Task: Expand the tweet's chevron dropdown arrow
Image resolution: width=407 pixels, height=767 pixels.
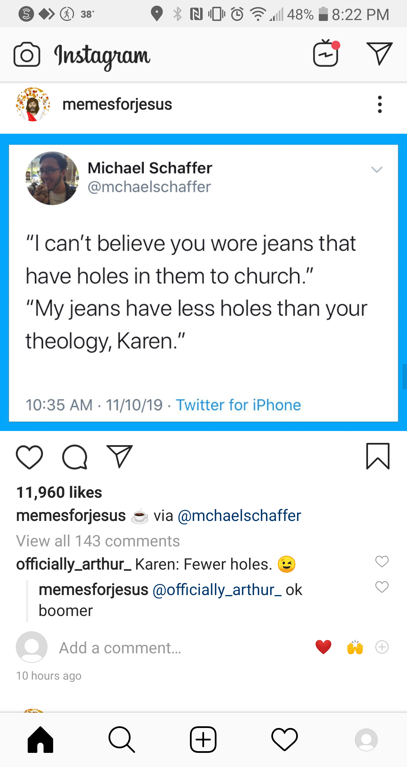Action: [x=377, y=170]
